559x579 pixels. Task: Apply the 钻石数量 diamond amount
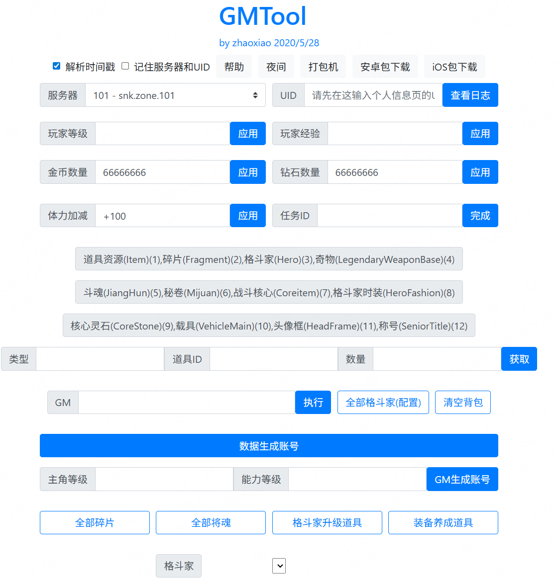click(x=480, y=171)
